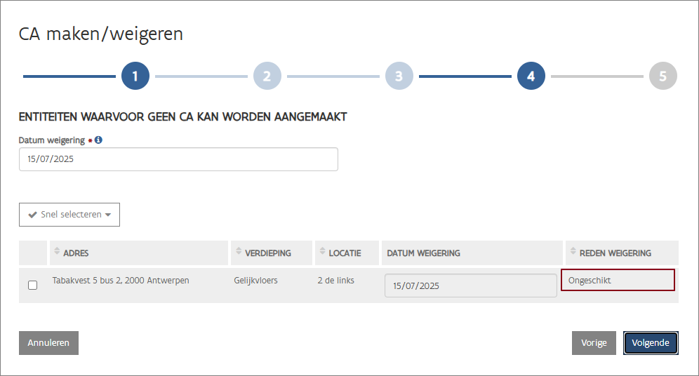Image resolution: width=699 pixels, height=376 pixels.
Task: Cancel using the Annuleren button
Action: pyautogui.click(x=48, y=343)
